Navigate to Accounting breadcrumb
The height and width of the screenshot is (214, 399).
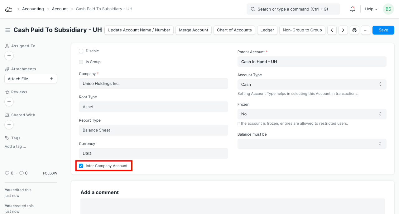tap(33, 9)
